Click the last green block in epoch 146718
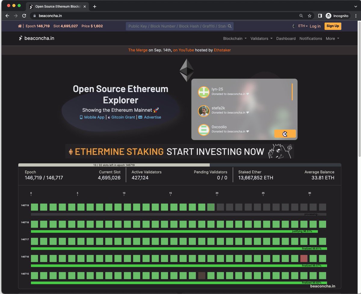This screenshot has width=361, height=294. (x=322, y=224)
